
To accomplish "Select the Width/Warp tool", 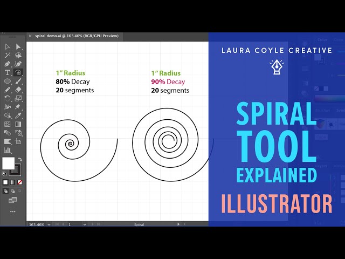I will [x=7, y=107].
